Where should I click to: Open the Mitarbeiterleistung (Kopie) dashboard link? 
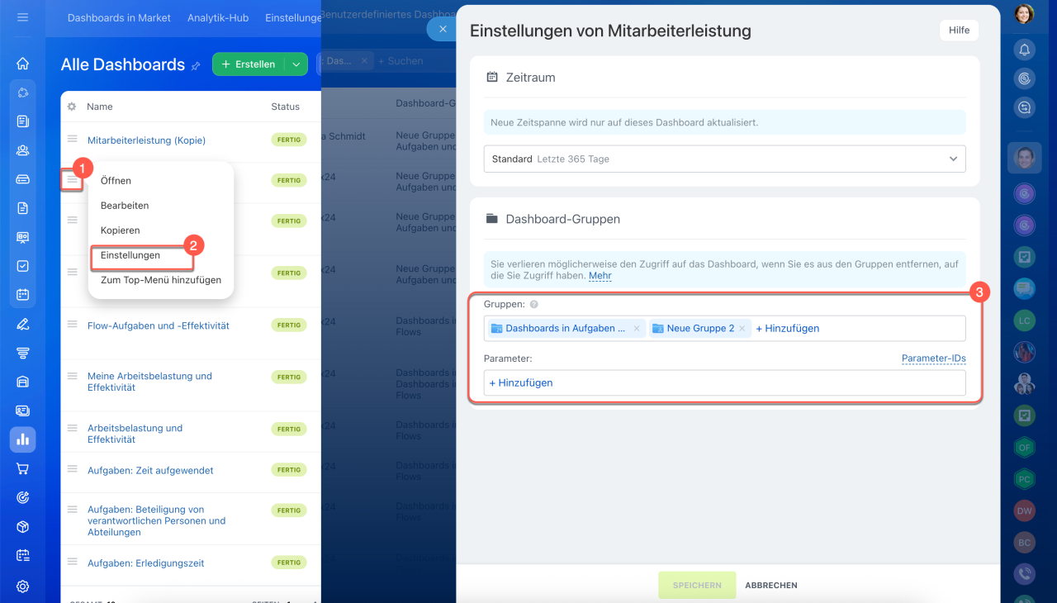[146, 140]
